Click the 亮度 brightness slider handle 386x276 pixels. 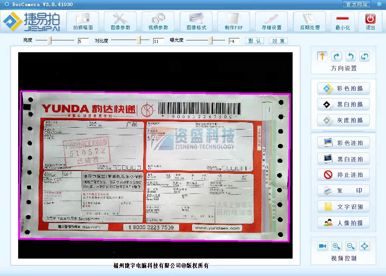50,40
